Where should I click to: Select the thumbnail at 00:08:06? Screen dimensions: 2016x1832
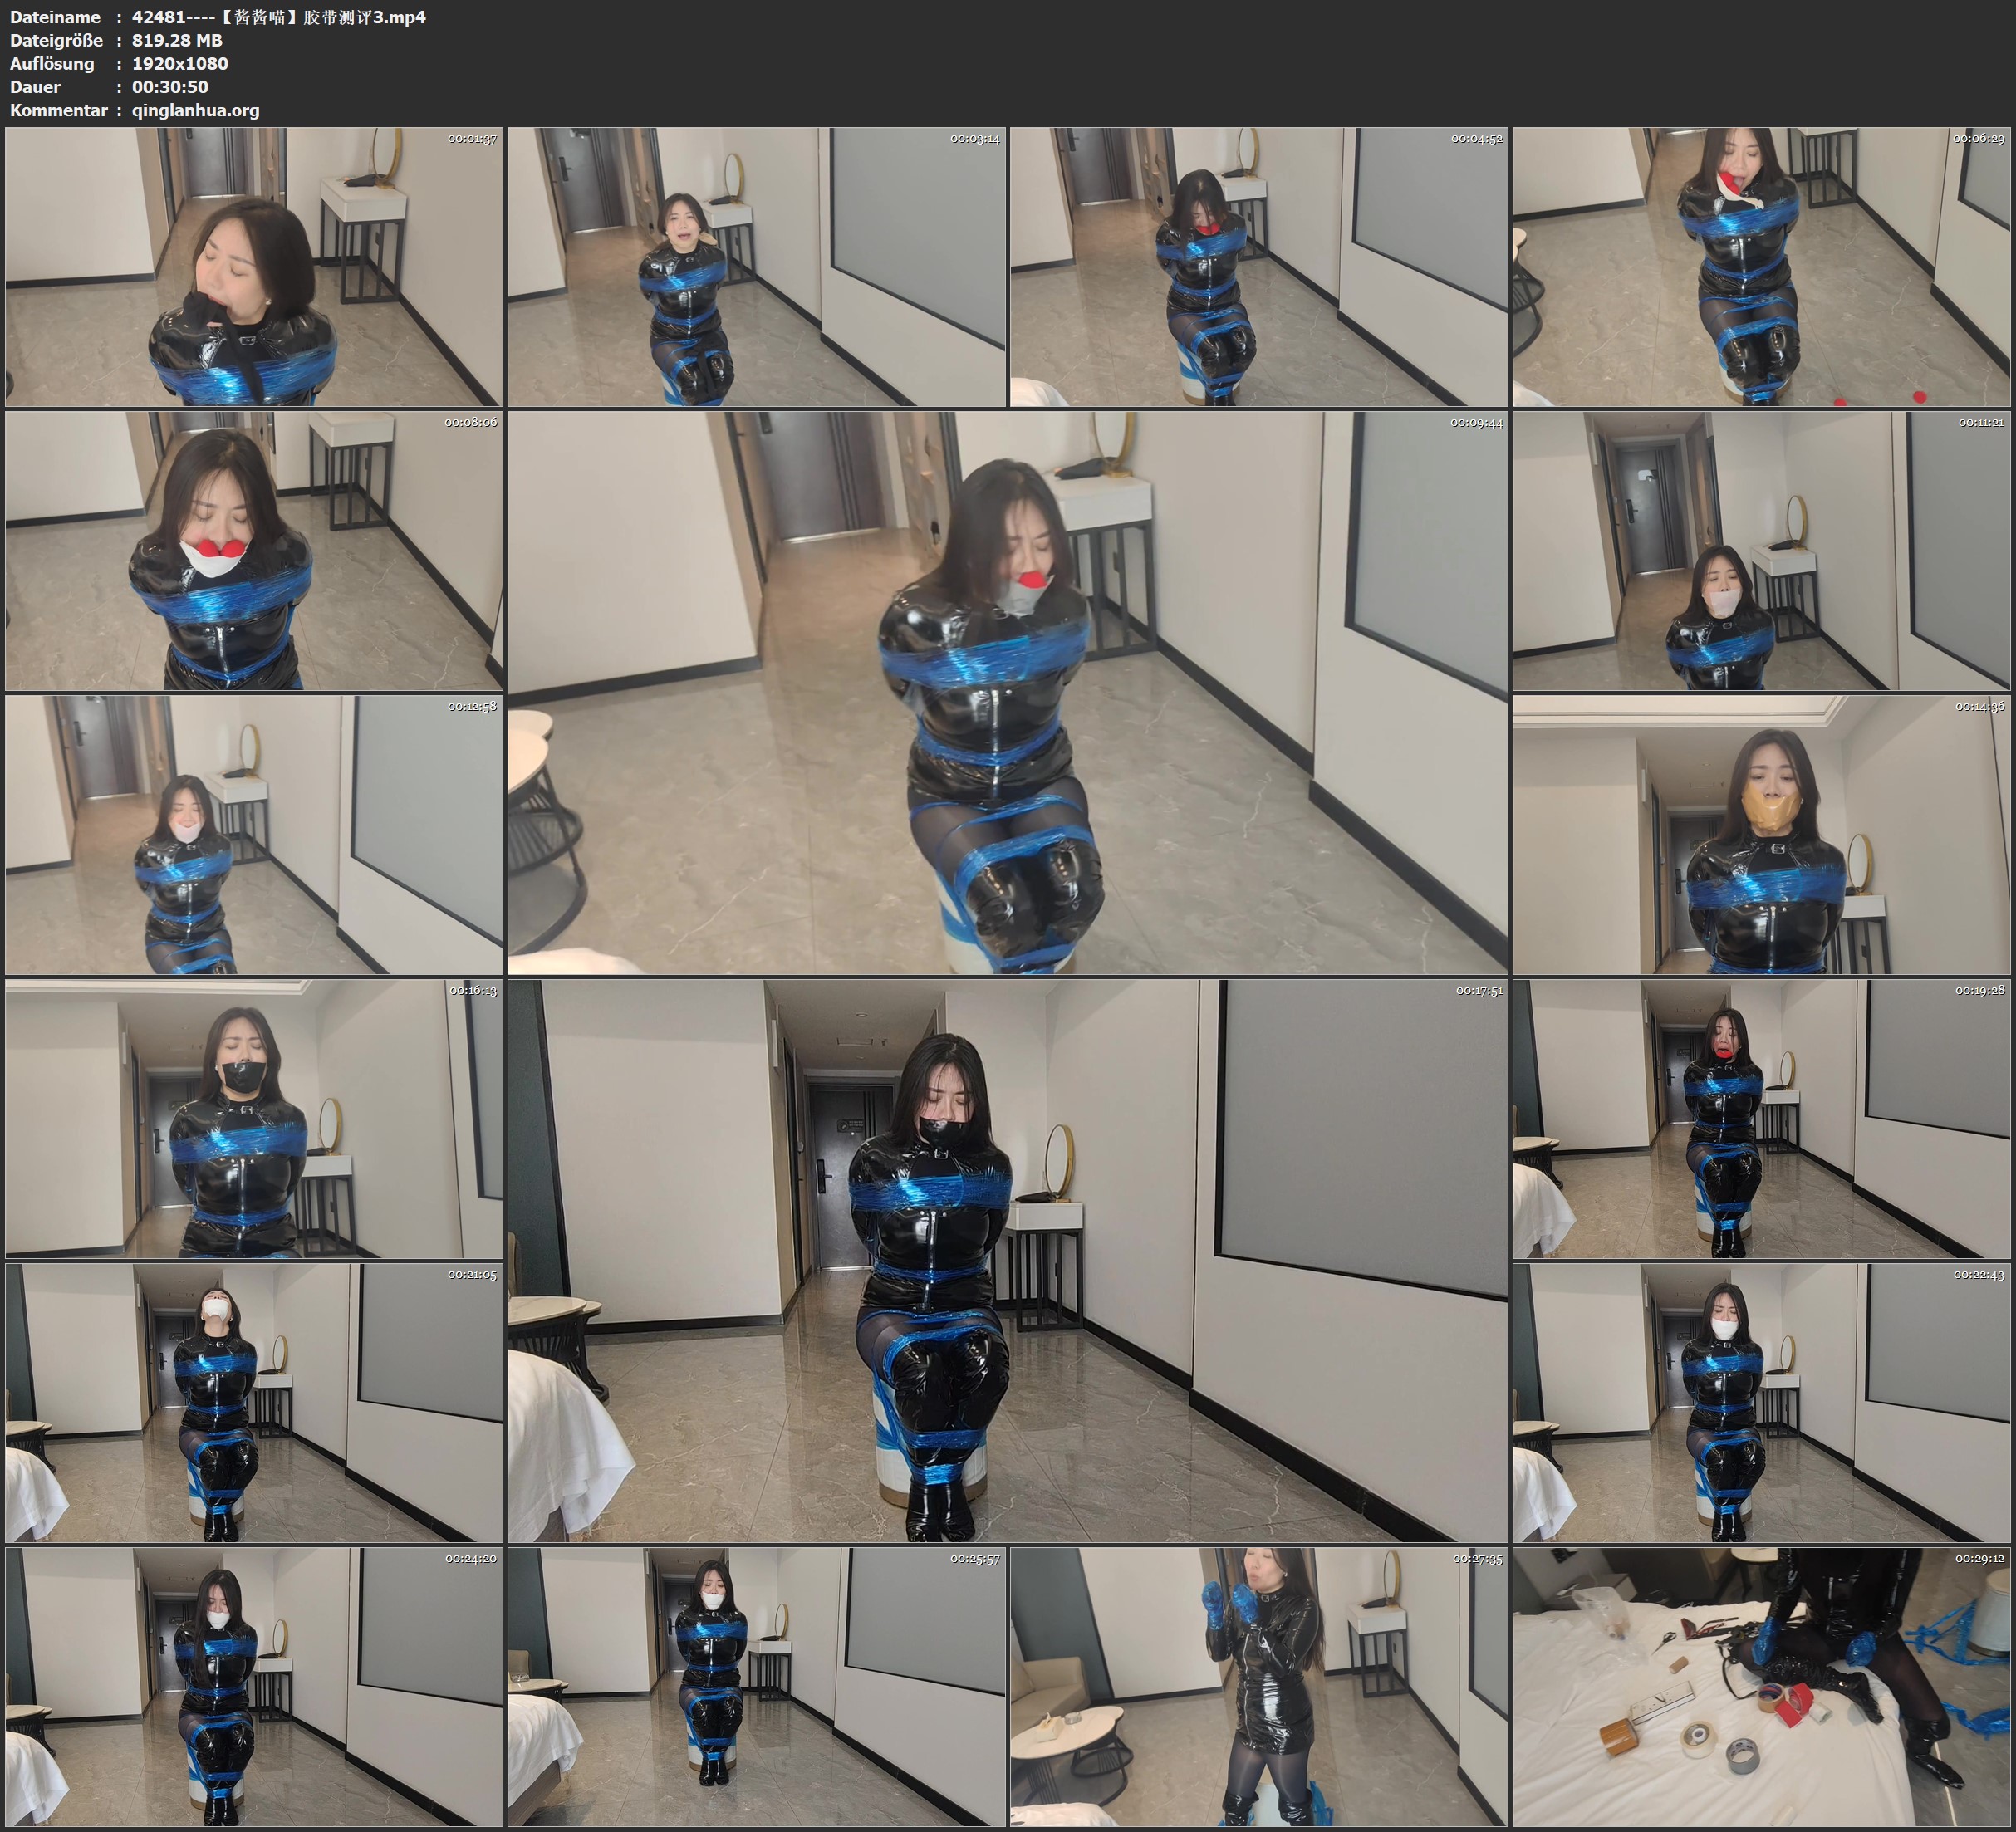[x=254, y=551]
